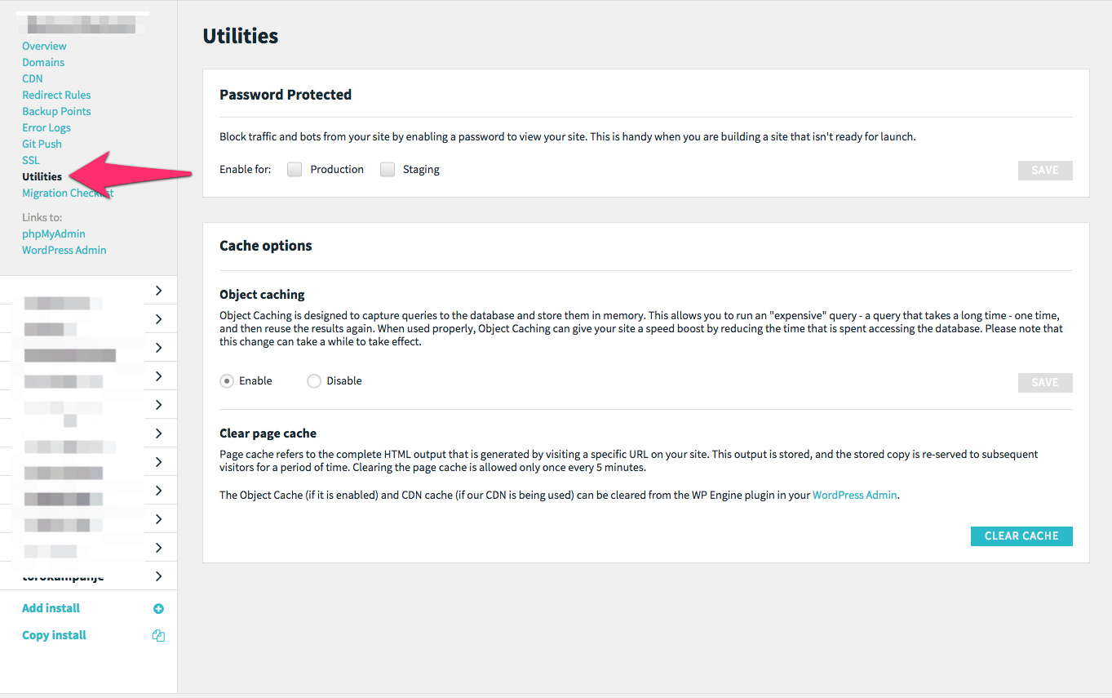Screen dimensions: 1112x698
Task: Navigate to Redirect Rules
Action: tap(56, 96)
